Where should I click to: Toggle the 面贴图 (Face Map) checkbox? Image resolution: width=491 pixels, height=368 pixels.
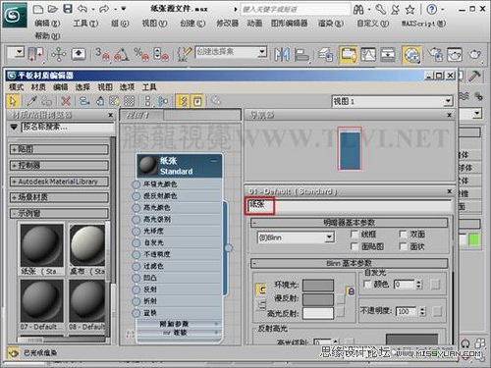(x=355, y=246)
